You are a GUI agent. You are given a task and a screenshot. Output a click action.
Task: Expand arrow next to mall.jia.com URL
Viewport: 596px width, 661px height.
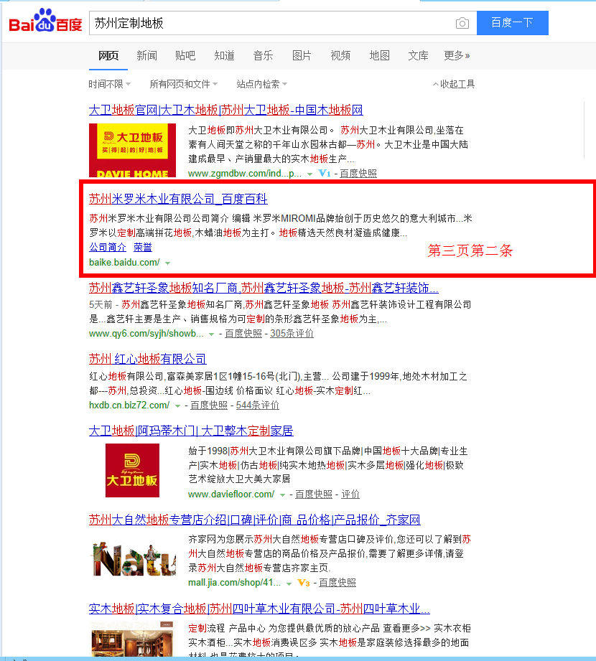289,583
